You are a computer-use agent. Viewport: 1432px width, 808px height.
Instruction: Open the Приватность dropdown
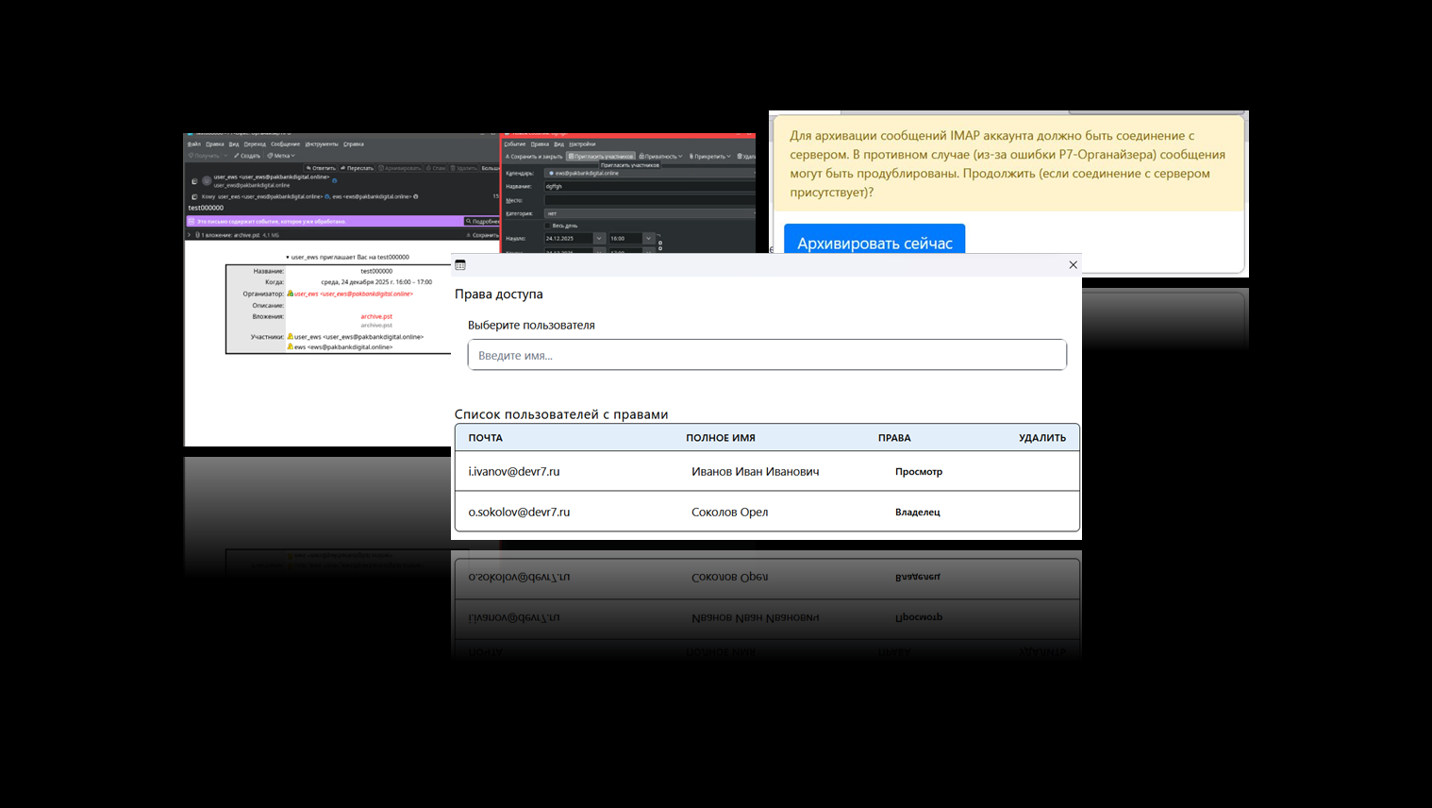[660, 157]
